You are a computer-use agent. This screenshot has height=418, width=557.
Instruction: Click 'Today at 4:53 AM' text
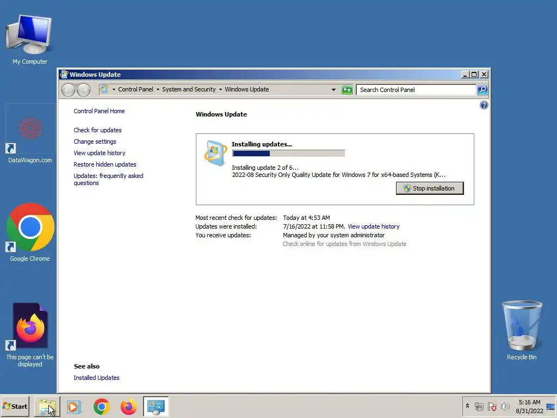[x=307, y=218]
